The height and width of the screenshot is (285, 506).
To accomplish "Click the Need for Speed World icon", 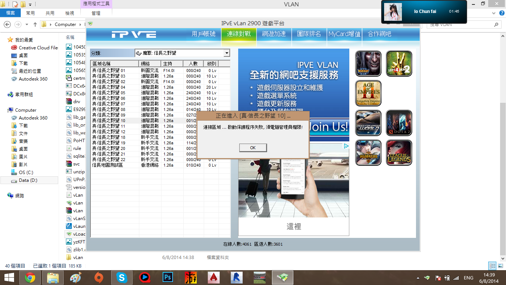I will pos(368,123).
